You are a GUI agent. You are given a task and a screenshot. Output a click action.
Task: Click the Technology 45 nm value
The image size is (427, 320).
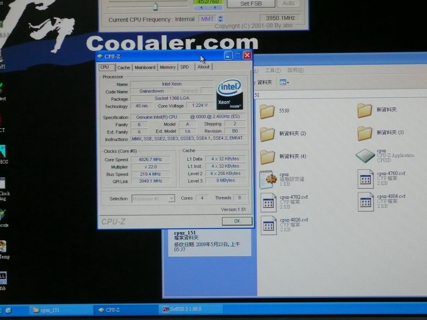point(142,106)
